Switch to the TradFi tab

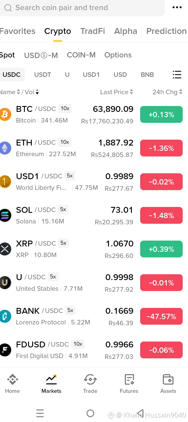point(93,31)
